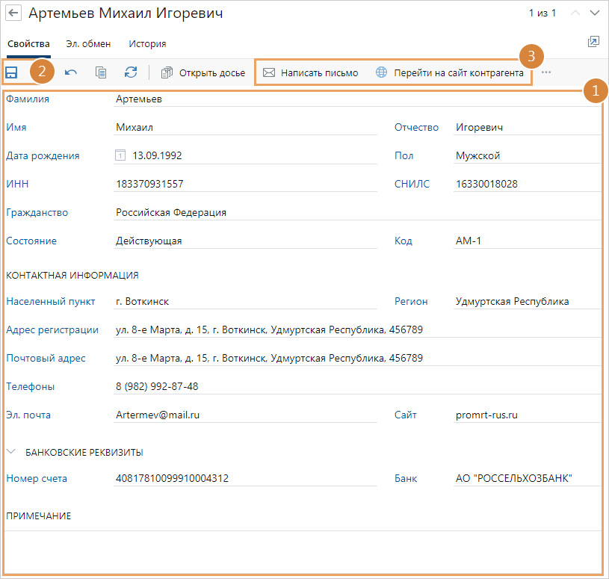Go to the previous record with the up chevron
The height and width of the screenshot is (579, 609).
click(575, 13)
